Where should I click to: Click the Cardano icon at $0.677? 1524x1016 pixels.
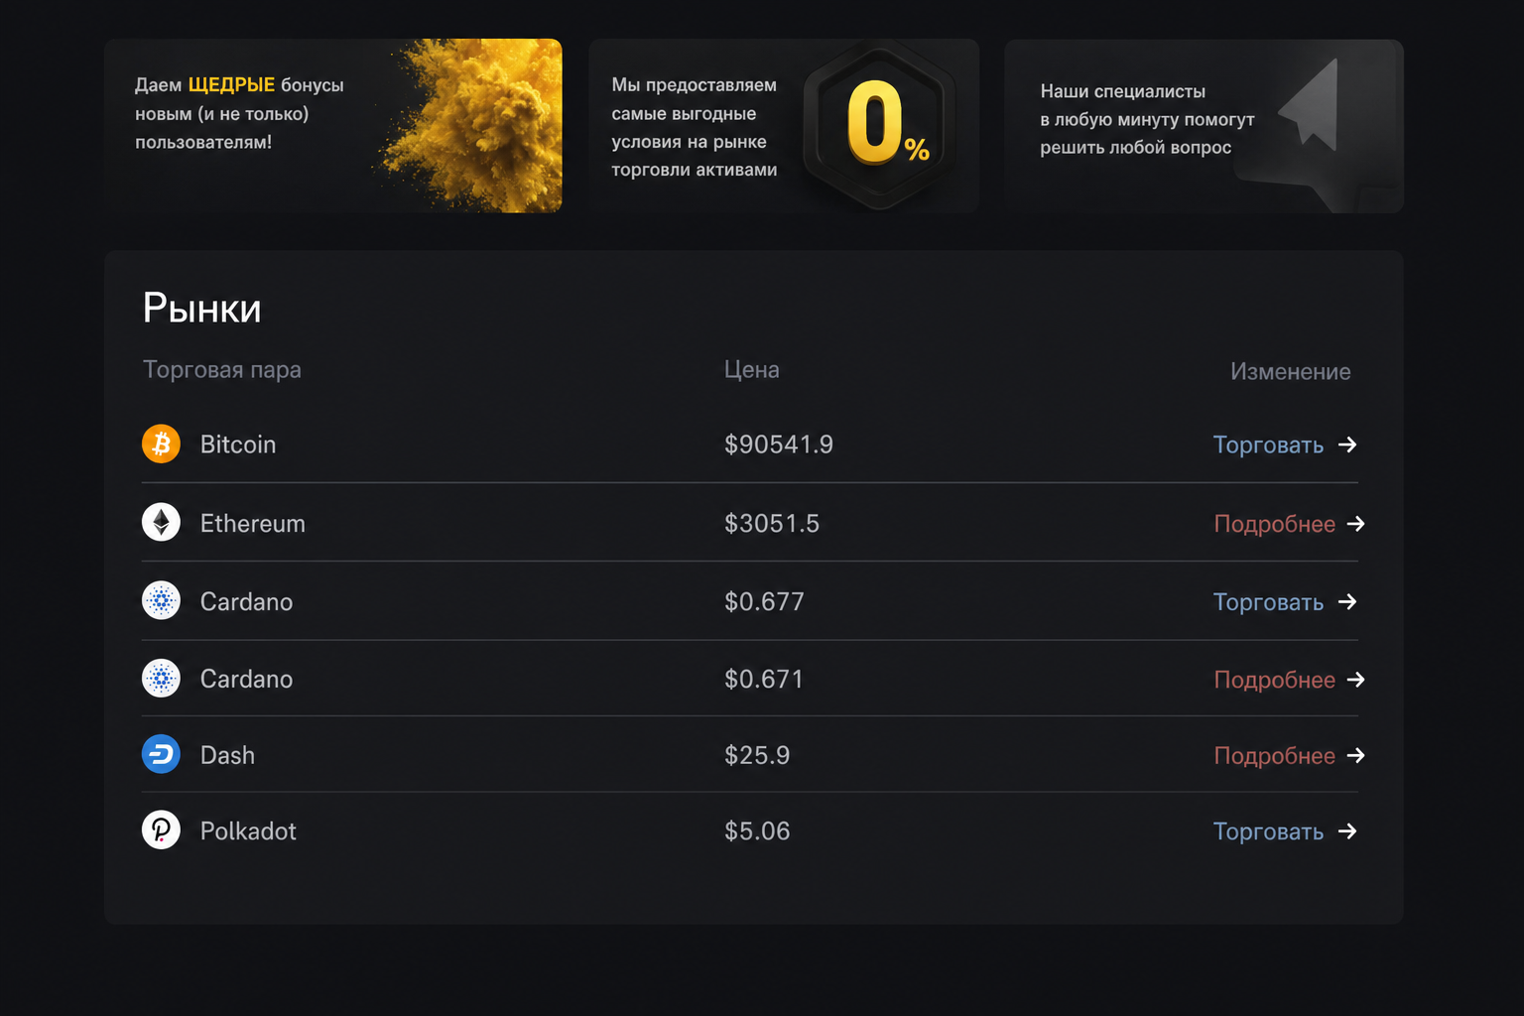click(161, 600)
